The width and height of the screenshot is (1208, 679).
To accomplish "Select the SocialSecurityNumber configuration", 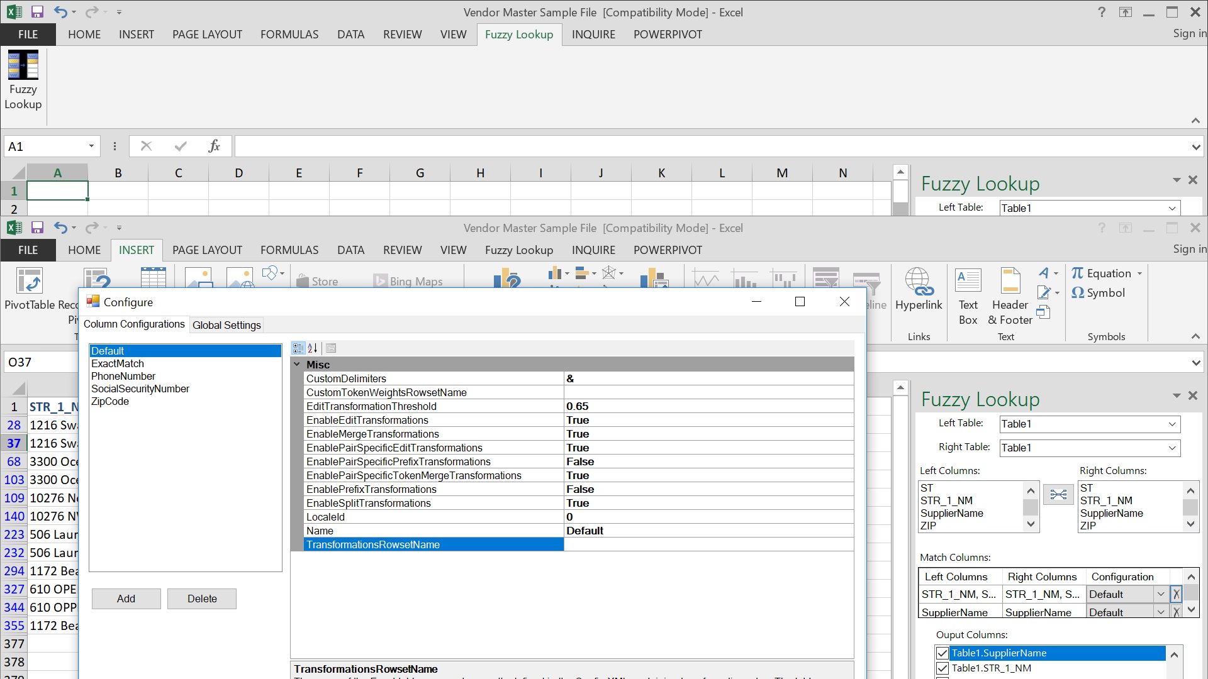I will 140,389.
